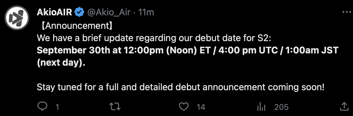353x116 pixels.
Task: Click the 205 views count
Action: [x=281, y=107]
